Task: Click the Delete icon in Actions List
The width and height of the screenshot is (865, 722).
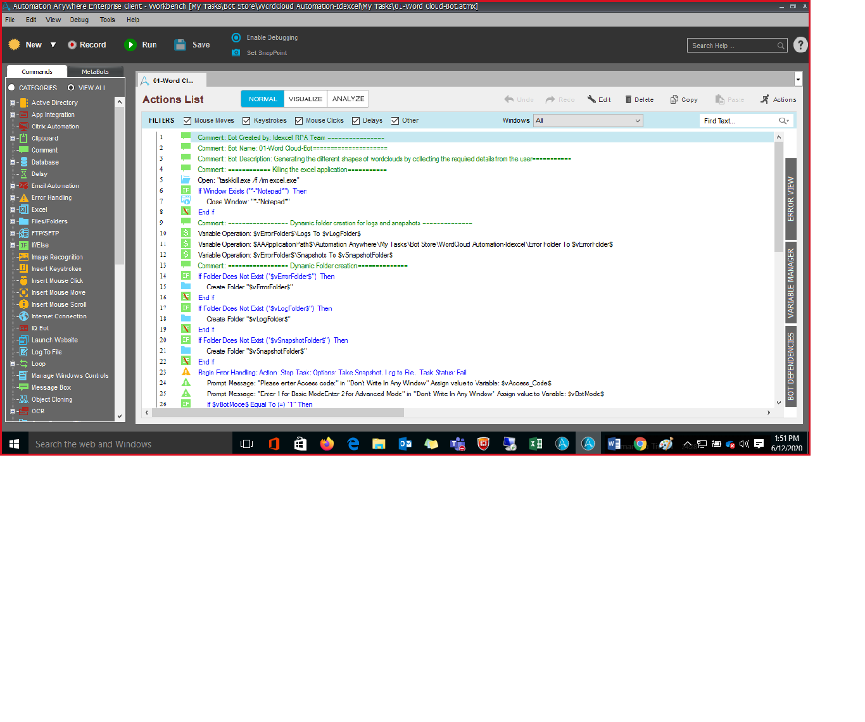Action: pyautogui.click(x=628, y=99)
